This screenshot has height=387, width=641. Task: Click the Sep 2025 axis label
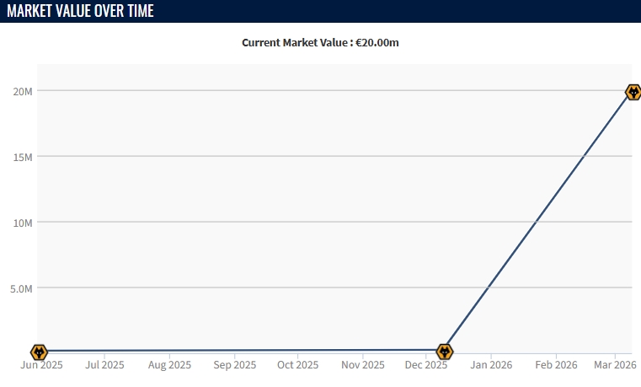234,366
